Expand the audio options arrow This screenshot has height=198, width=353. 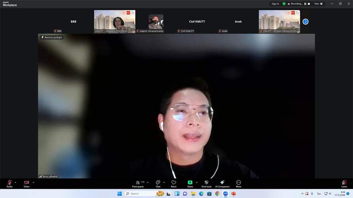coord(15,183)
